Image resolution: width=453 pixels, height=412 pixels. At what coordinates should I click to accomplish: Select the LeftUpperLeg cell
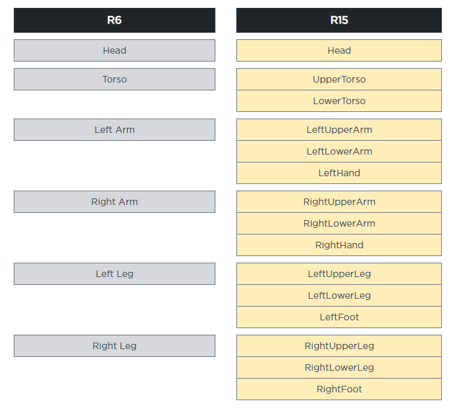click(x=339, y=274)
